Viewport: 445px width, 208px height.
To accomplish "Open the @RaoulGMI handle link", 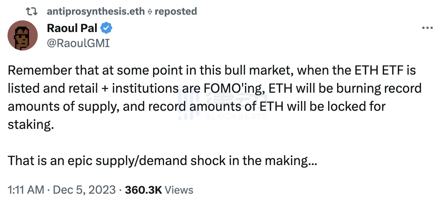I will [x=78, y=43].
